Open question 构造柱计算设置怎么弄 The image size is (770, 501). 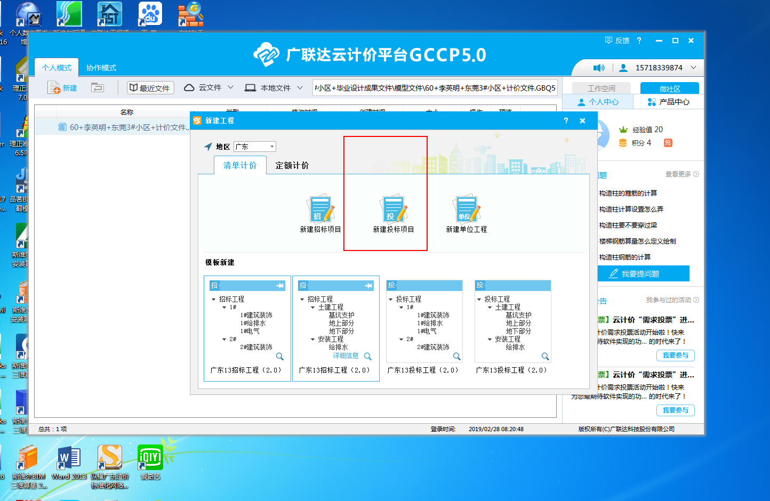tap(631, 209)
